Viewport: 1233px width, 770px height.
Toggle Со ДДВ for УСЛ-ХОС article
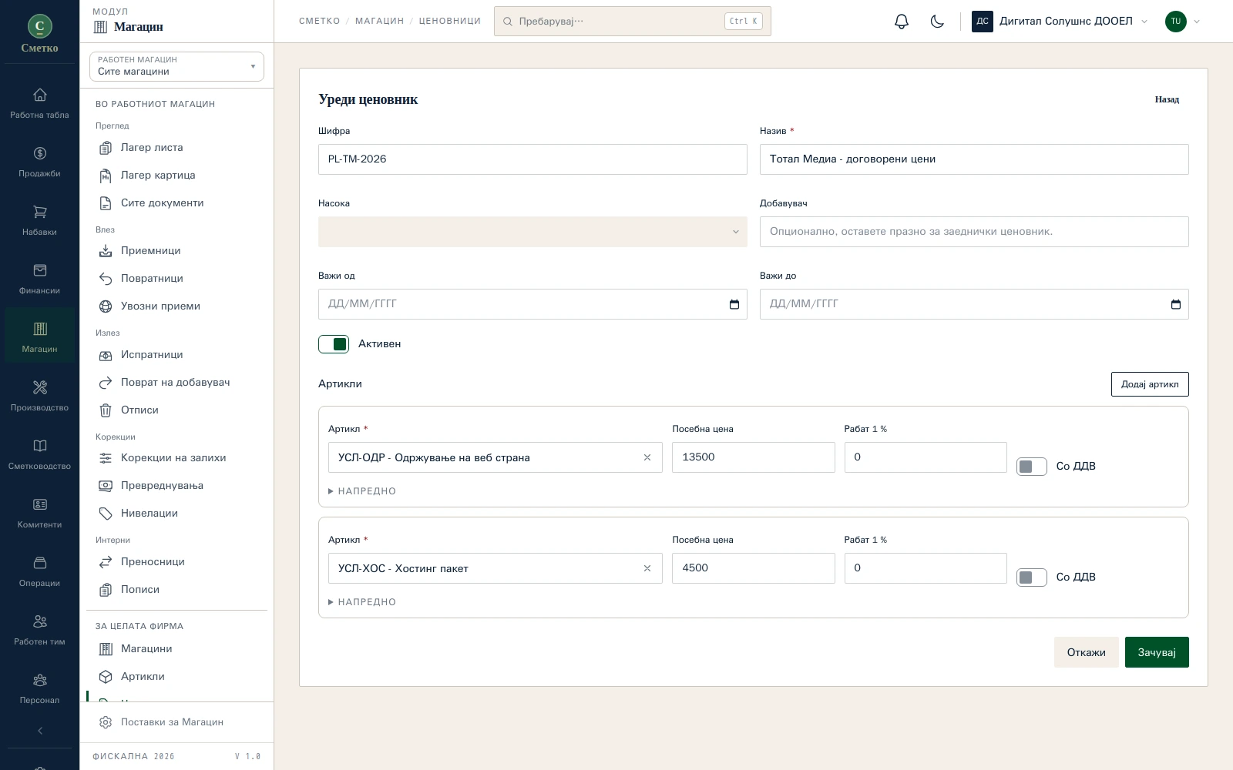[1031, 577]
